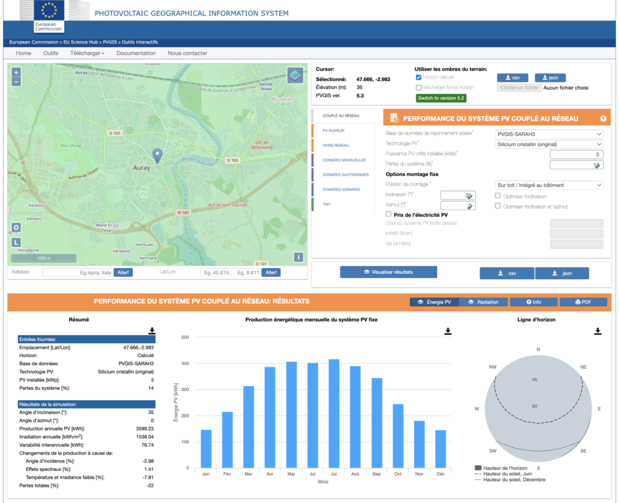The height and width of the screenshot is (503, 620).
Task: Click the Auray location marker on map
Action: point(157,155)
